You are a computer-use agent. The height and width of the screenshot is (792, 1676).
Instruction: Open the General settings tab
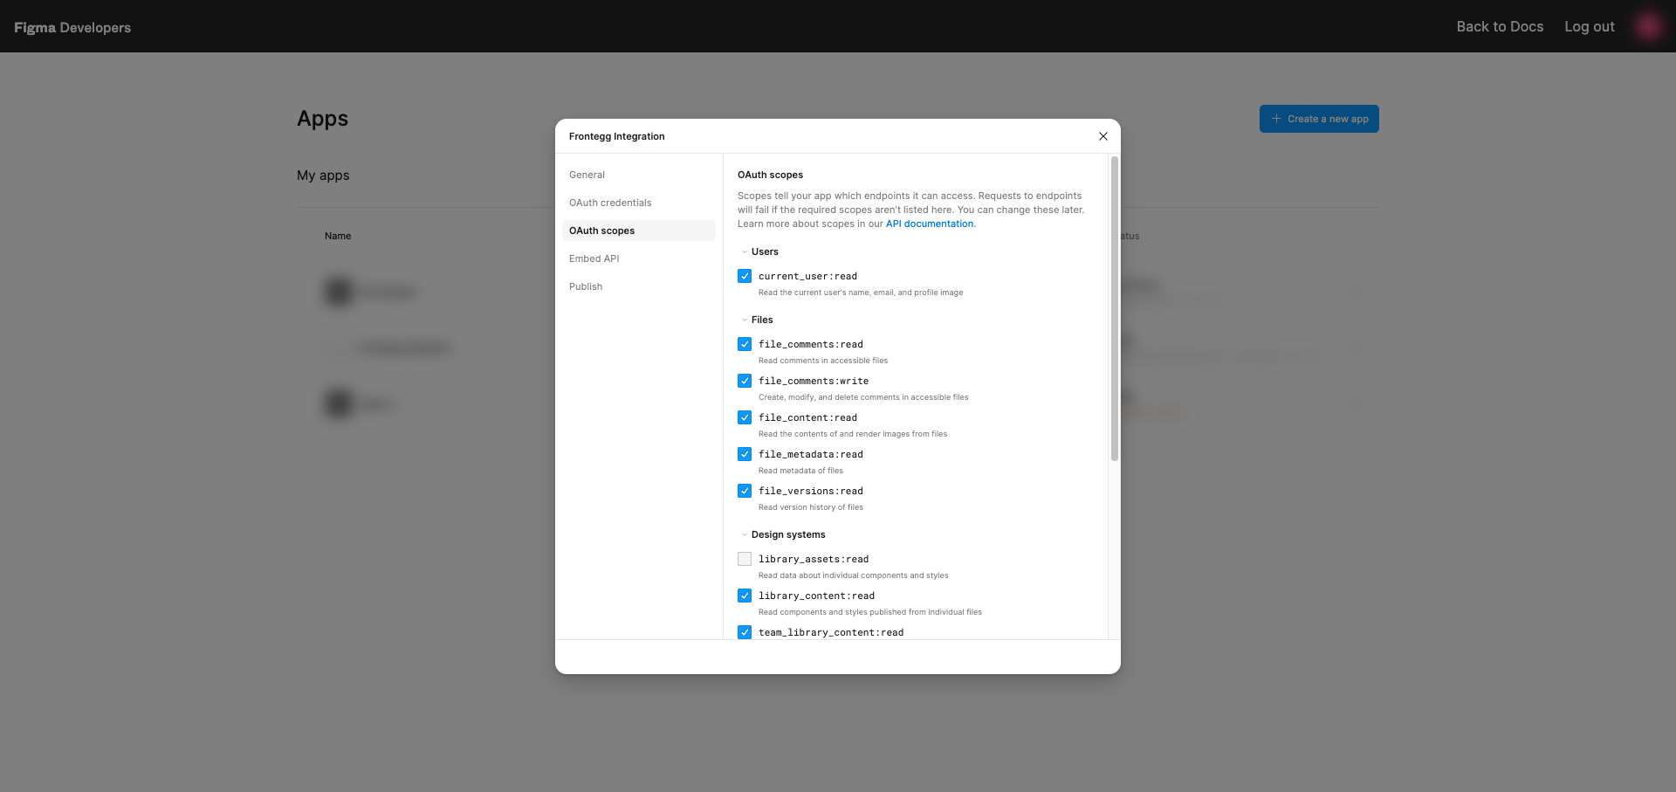point(639,175)
